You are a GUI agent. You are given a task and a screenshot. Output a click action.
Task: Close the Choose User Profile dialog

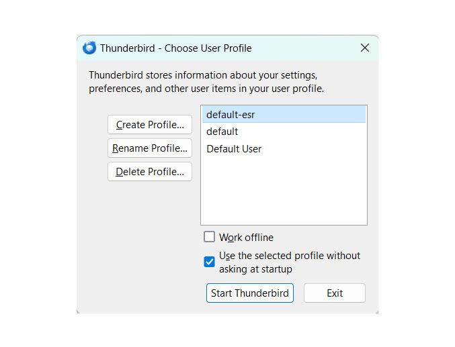pyautogui.click(x=365, y=48)
